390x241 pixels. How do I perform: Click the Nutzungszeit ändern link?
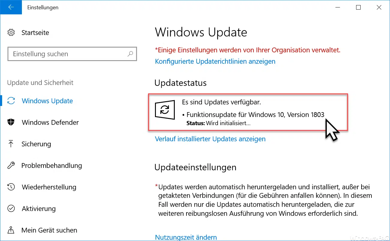click(x=186, y=237)
